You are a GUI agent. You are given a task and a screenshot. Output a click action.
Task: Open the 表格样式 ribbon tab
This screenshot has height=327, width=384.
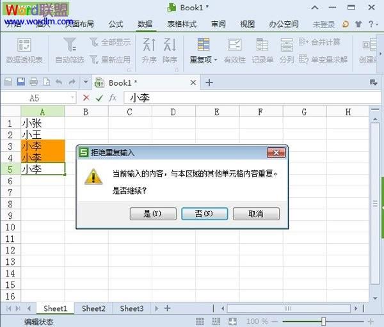182,24
